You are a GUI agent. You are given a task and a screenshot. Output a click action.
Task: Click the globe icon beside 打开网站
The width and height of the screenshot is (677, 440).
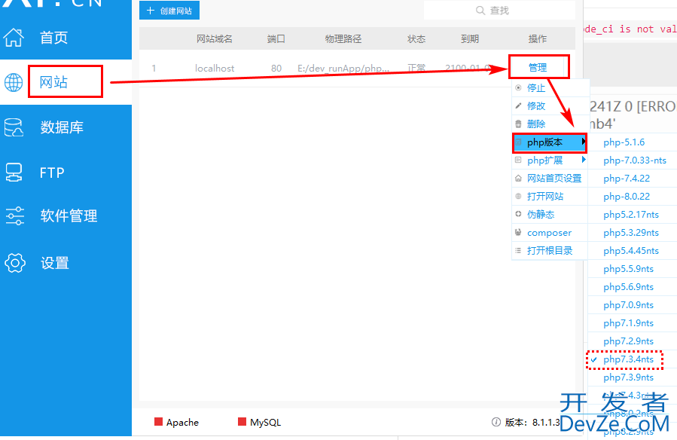click(518, 196)
